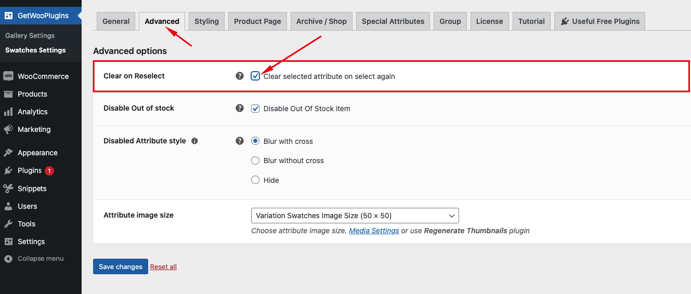Click the Advanced options heading
The width and height of the screenshot is (691, 294).
click(x=130, y=51)
